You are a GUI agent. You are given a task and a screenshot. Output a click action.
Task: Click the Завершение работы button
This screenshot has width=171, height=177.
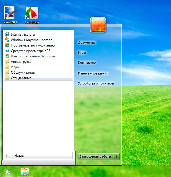pos(95,156)
